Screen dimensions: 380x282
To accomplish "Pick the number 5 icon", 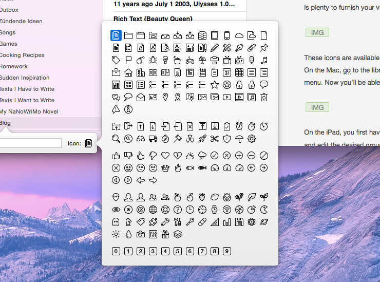I will [178, 251].
